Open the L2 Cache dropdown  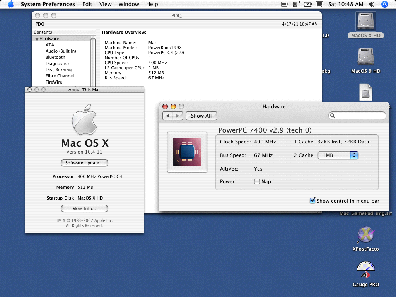[338, 155]
